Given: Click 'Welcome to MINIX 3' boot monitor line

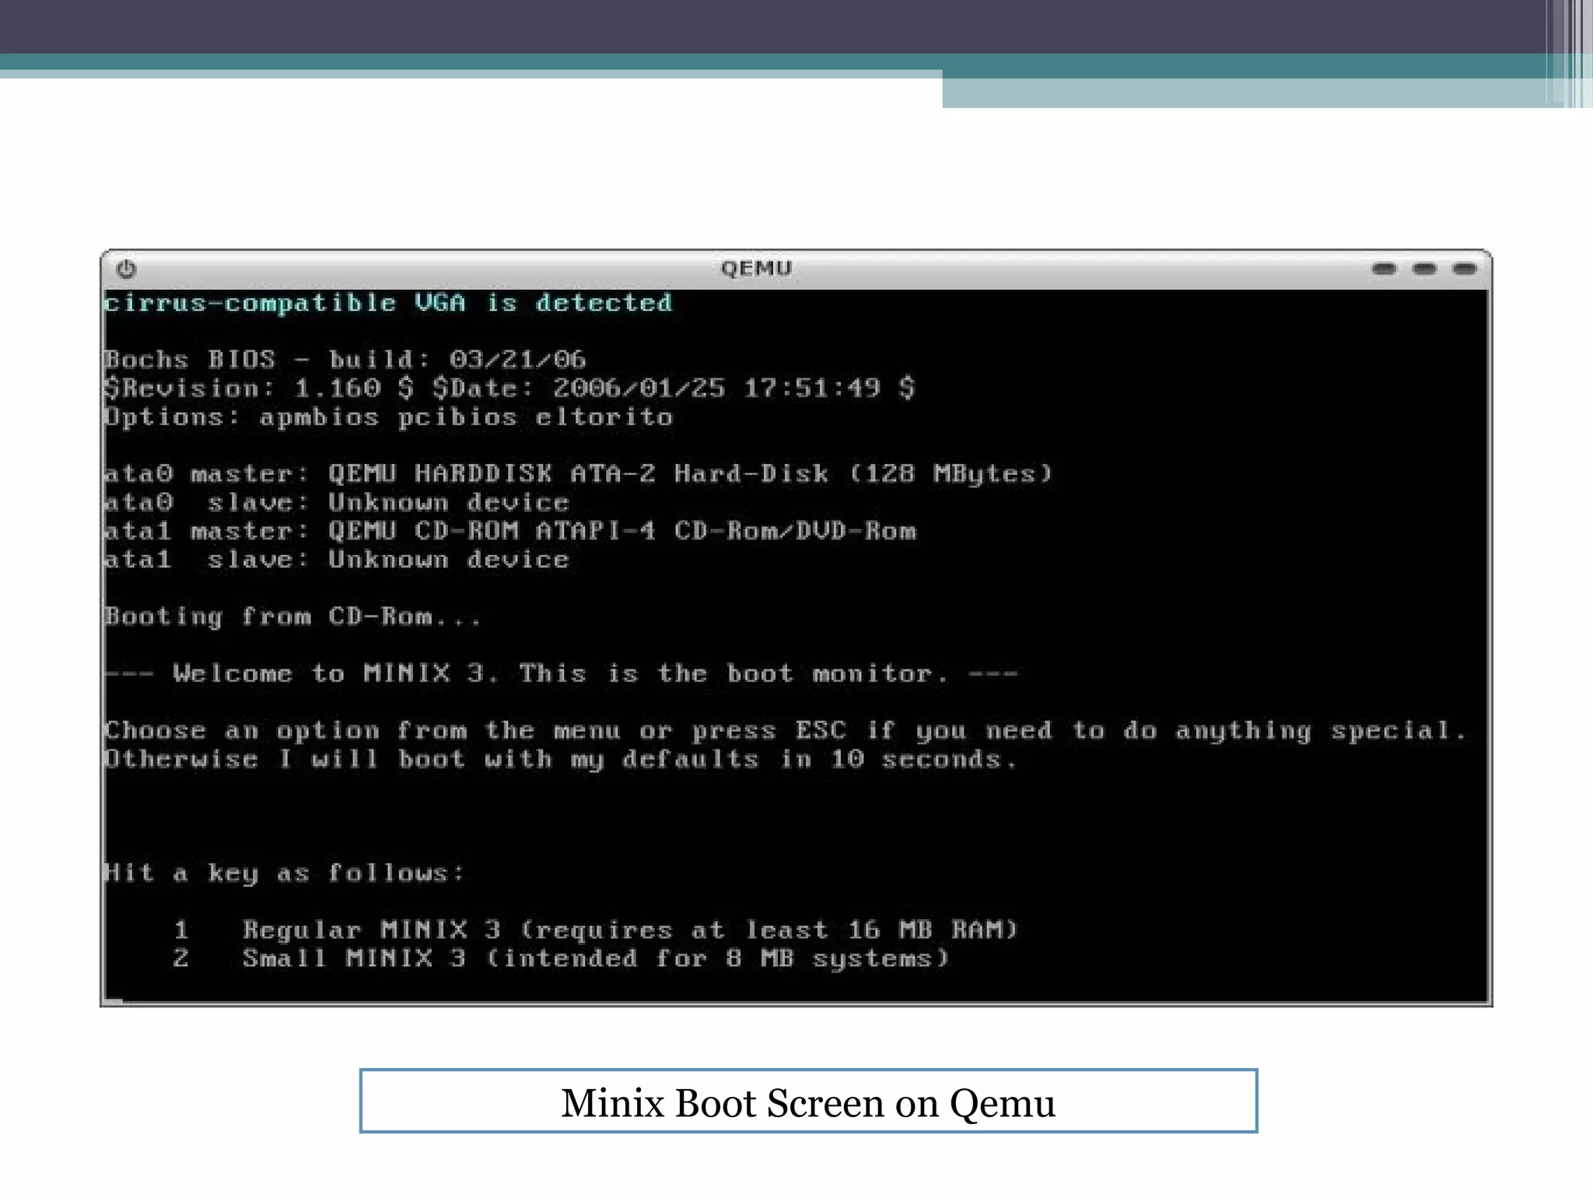Looking at the screenshot, I should click(x=561, y=673).
